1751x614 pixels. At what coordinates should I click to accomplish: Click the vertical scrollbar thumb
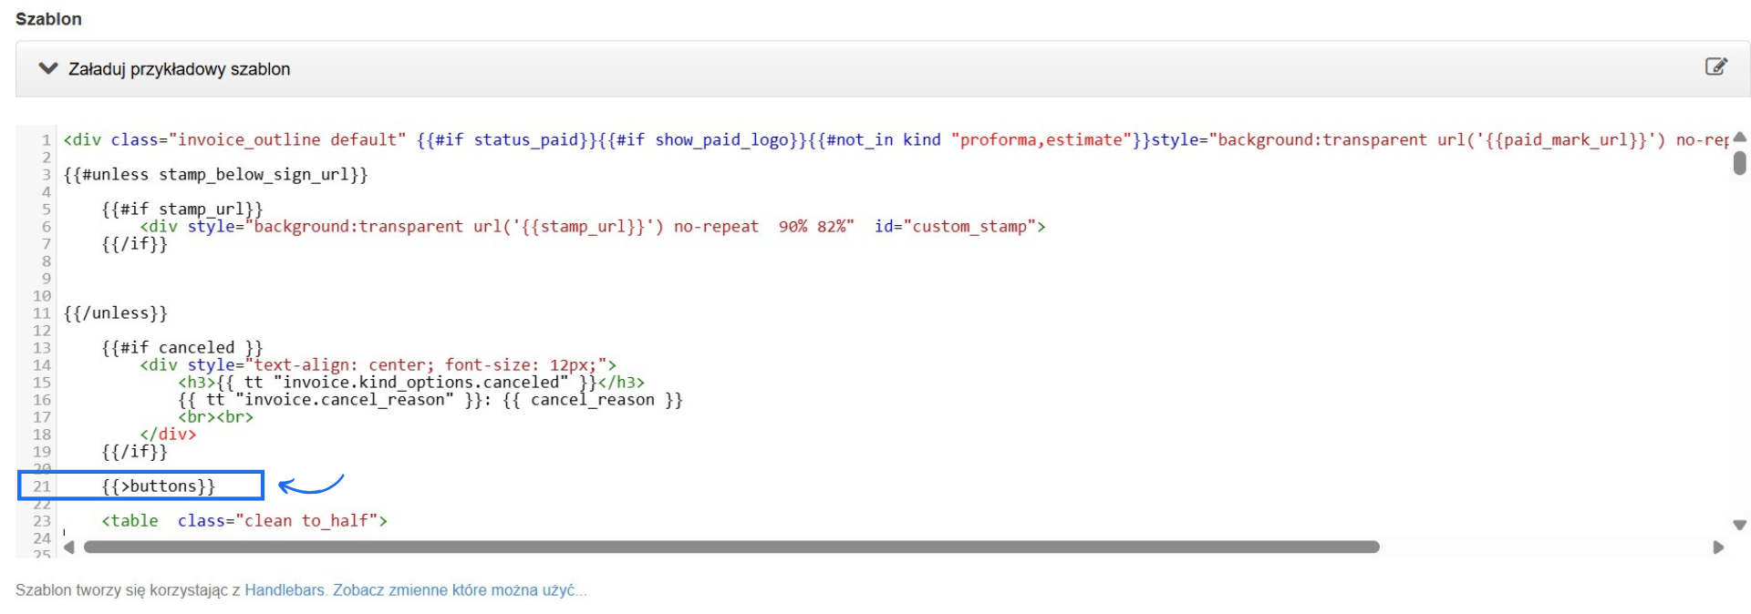click(1739, 163)
